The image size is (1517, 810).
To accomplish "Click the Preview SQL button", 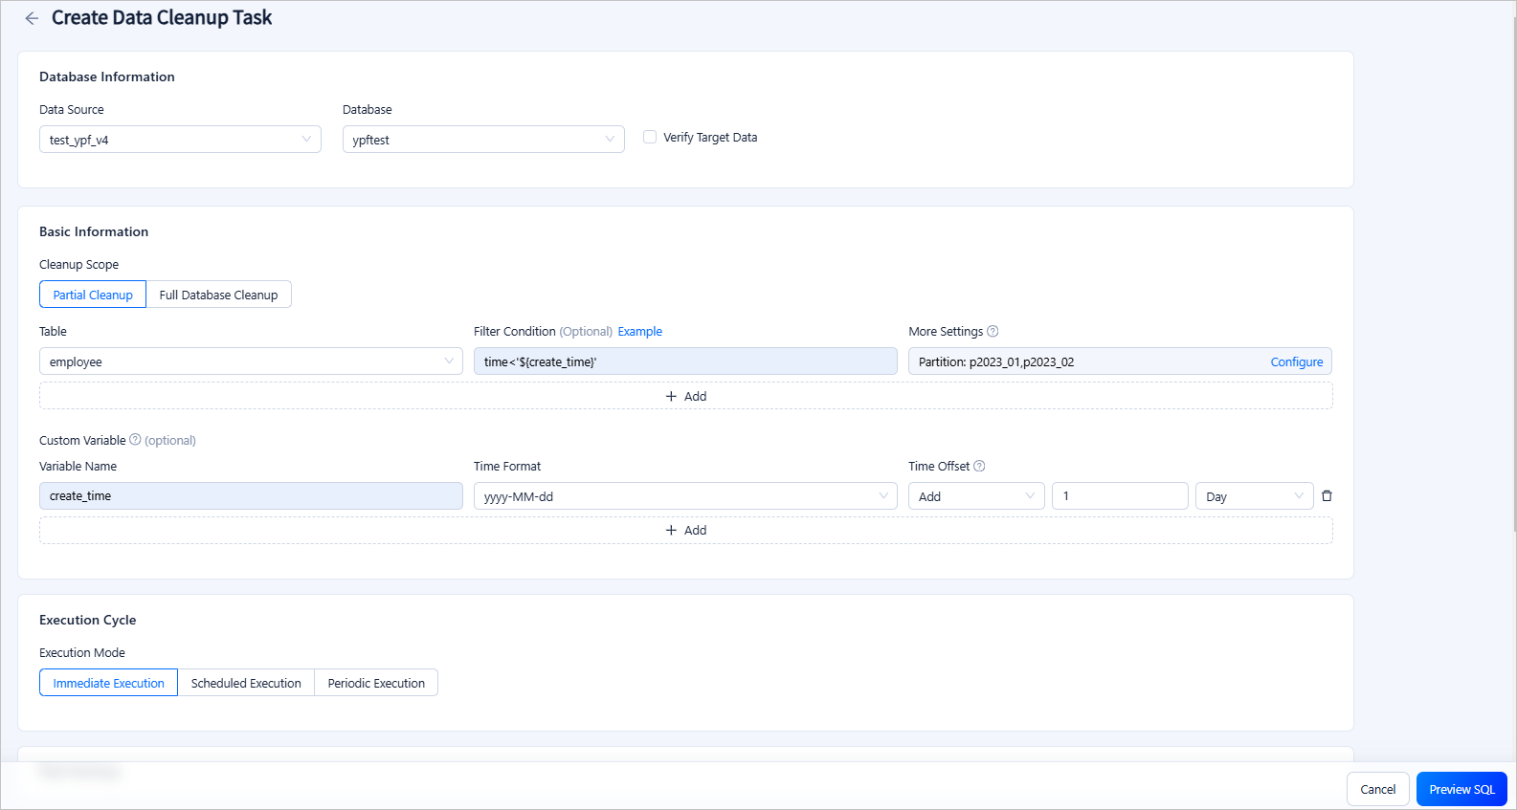I will pos(1461,789).
